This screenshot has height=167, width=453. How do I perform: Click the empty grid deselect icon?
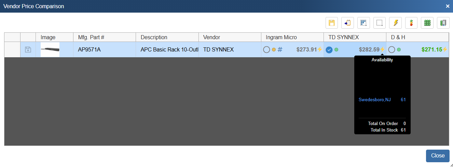click(x=380, y=23)
